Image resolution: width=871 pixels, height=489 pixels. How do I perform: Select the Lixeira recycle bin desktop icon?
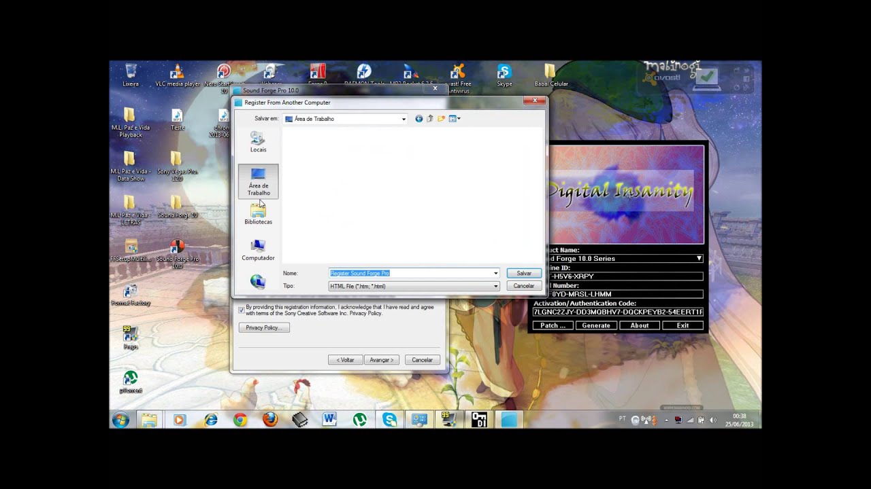pyautogui.click(x=131, y=75)
